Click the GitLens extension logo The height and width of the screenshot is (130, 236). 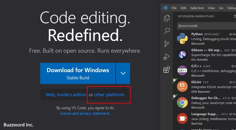pyautogui.click(x=182, y=55)
